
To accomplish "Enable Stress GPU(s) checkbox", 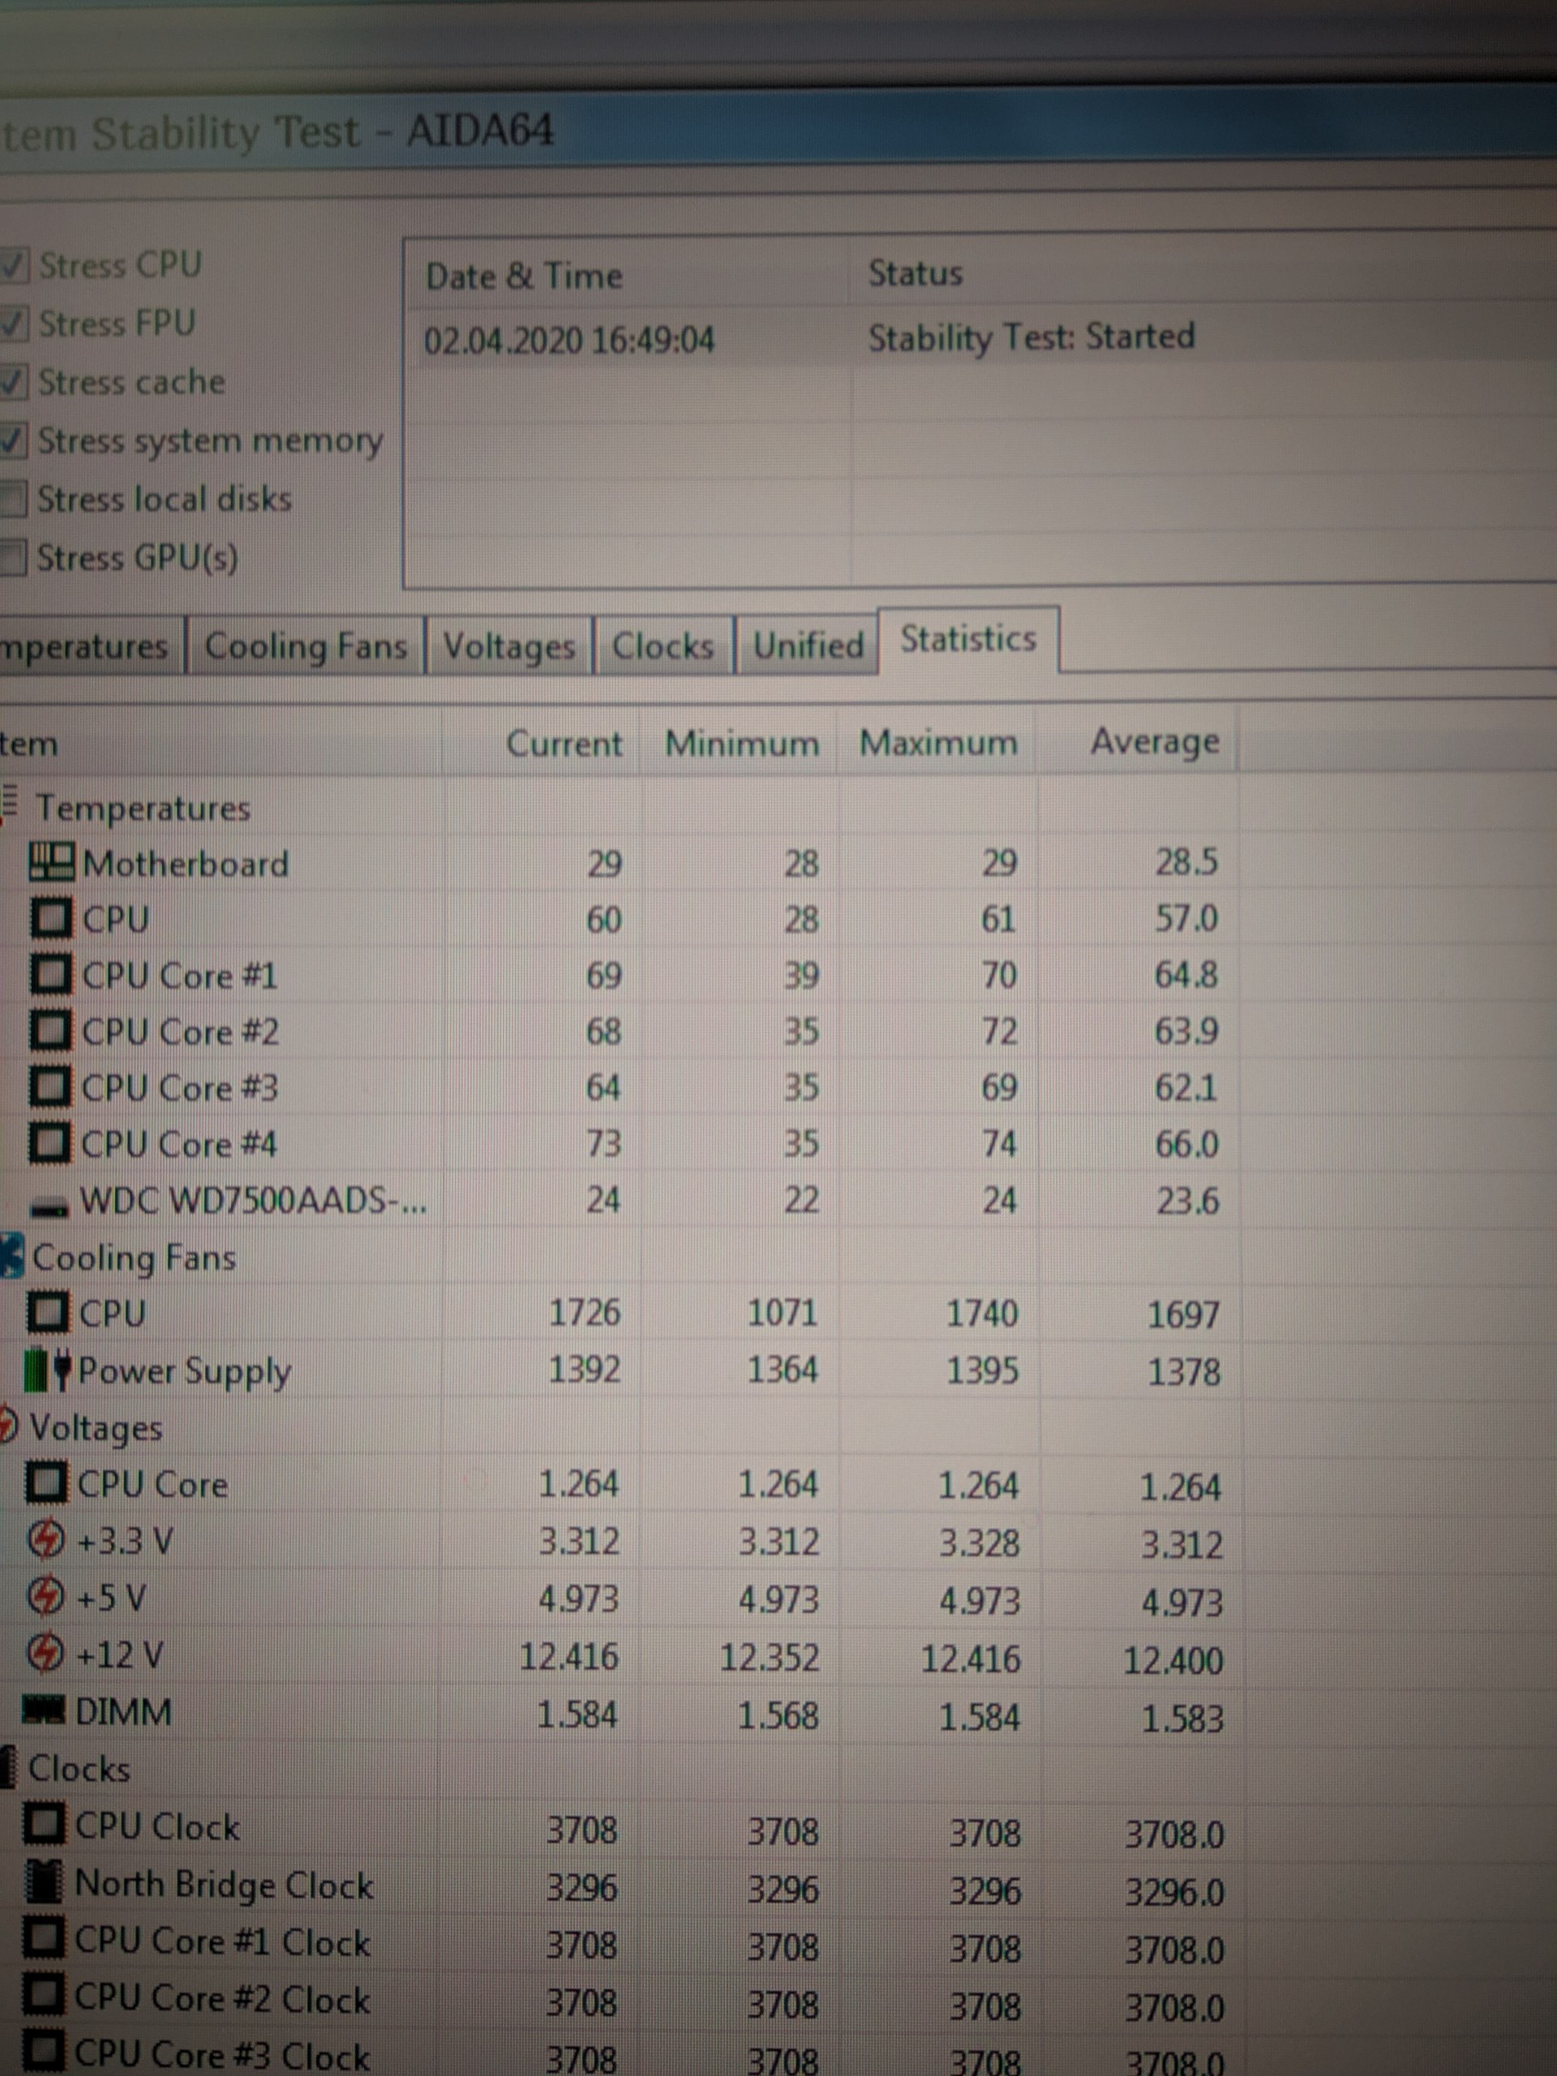I will 12,557.
